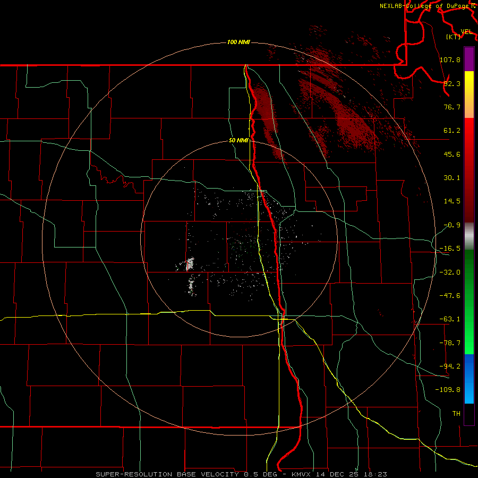
Task: Click the 61.2 value on the velocity scale
Action: point(452,131)
